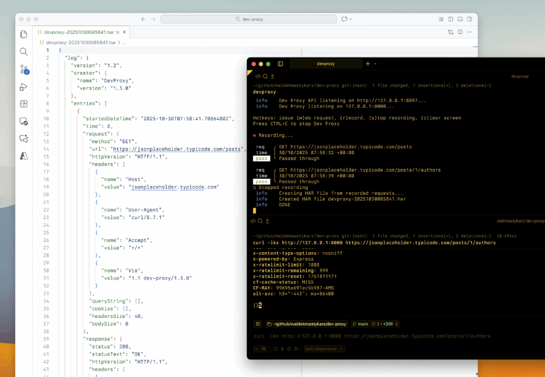545x377 pixels.
Task: Open Source Control view showing 2 changes
Action: [x=23, y=69]
